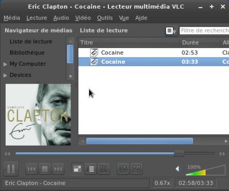Stop playback with the stop button
The width and height of the screenshot is (229, 191).
(45, 169)
